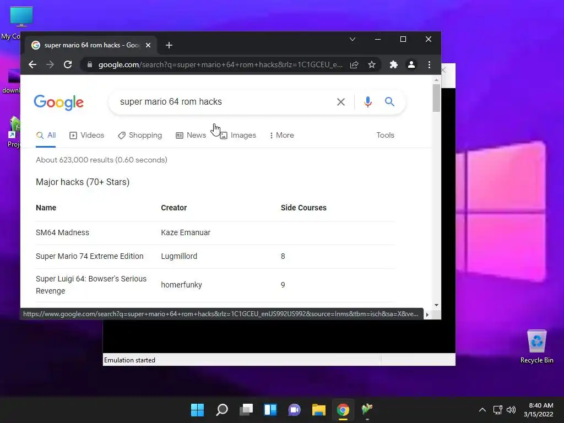
Task: Select the Recycle Bin desktop icon
Action: tap(536, 346)
